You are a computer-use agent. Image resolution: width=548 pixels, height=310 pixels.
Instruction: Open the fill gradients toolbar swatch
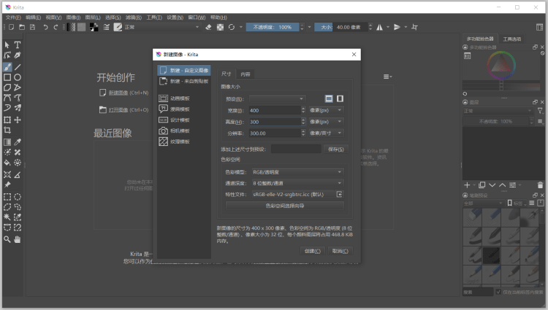tap(71, 27)
